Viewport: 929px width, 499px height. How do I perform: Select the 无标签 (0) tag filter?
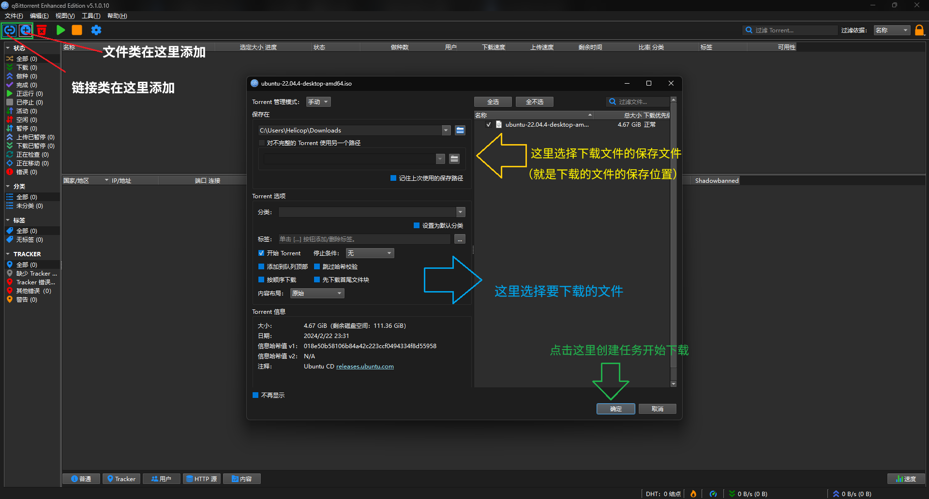[32, 239]
